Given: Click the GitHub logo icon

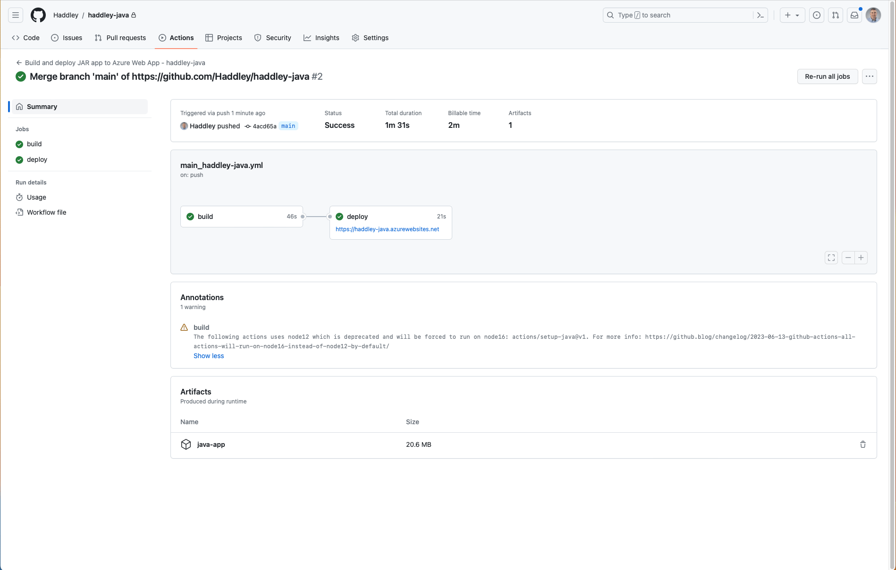Looking at the screenshot, I should coord(38,15).
